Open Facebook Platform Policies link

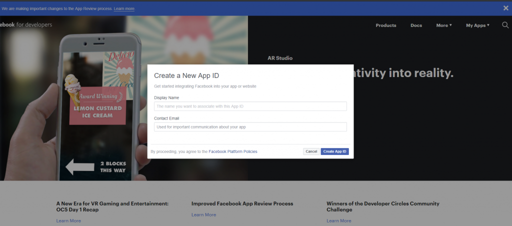pyautogui.click(x=233, y=151)
